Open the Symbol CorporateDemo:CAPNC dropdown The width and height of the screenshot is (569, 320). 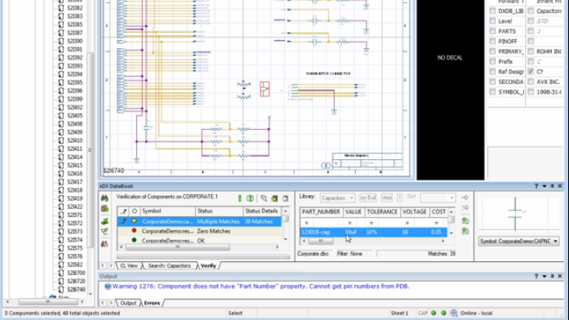click(x=518, y=242)
